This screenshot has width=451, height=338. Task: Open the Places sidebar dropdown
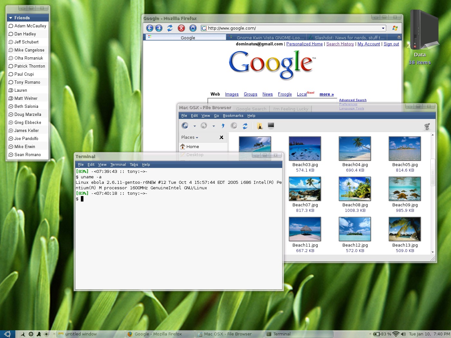point(189,137)
